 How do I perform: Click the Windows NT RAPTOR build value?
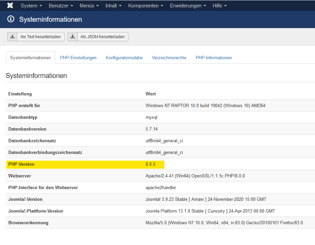[205, 105]
